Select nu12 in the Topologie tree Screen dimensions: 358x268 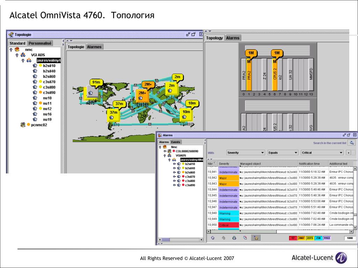tap(47, 109)
